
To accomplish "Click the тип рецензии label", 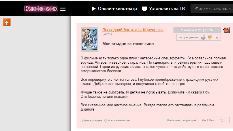I will coord(188,38).
